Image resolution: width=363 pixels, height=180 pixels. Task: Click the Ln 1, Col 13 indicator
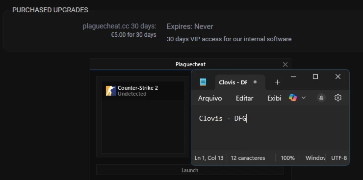(209, 158)
